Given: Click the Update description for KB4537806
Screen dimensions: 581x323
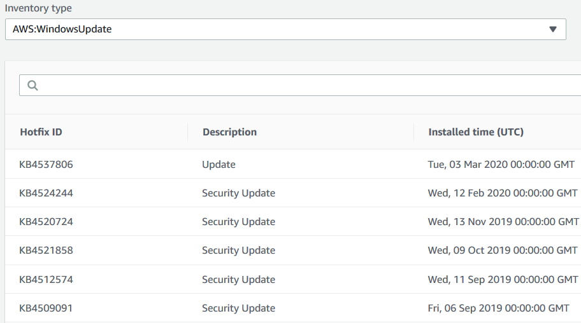Looking at the screenshot, I should (x=219, y=165).
